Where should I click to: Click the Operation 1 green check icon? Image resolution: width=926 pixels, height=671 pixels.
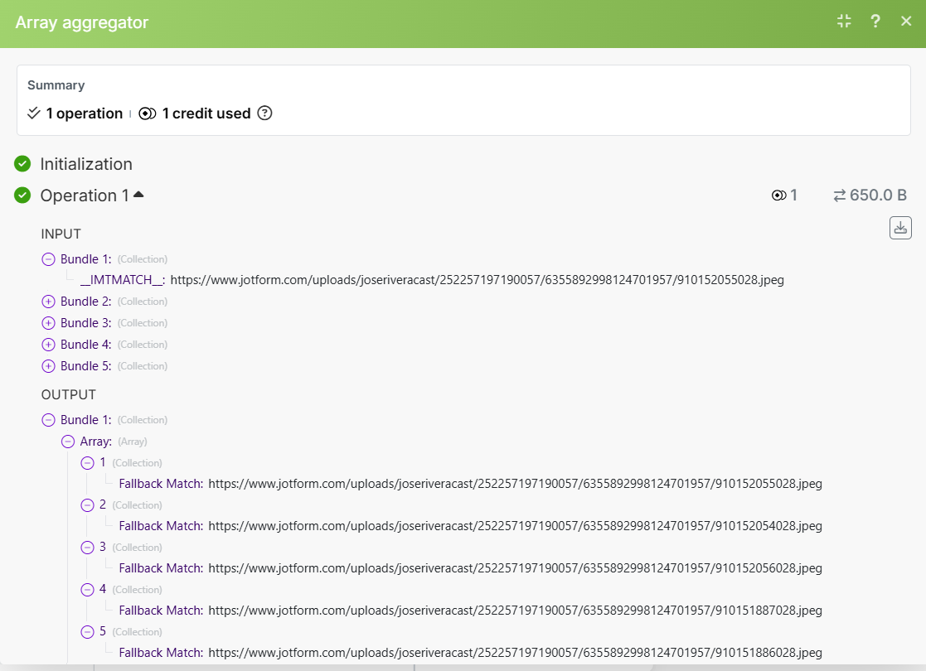[22, 196]
